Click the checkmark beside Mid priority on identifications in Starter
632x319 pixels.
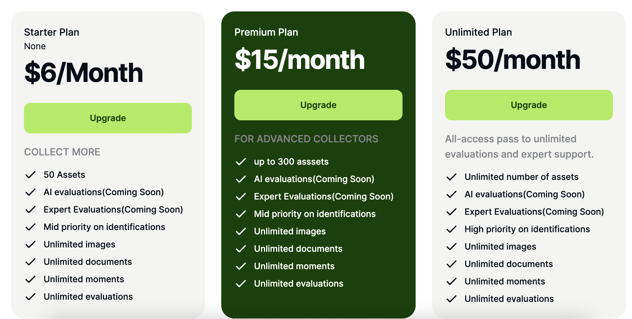tap(30, 227)
